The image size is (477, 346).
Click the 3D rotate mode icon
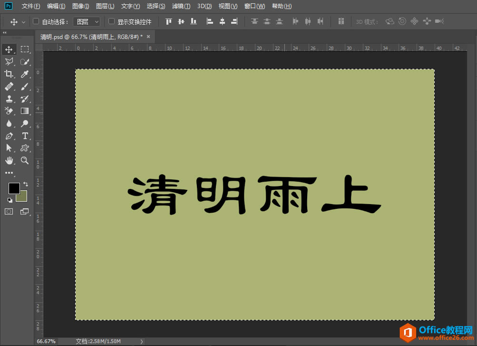tap(389, 21)
